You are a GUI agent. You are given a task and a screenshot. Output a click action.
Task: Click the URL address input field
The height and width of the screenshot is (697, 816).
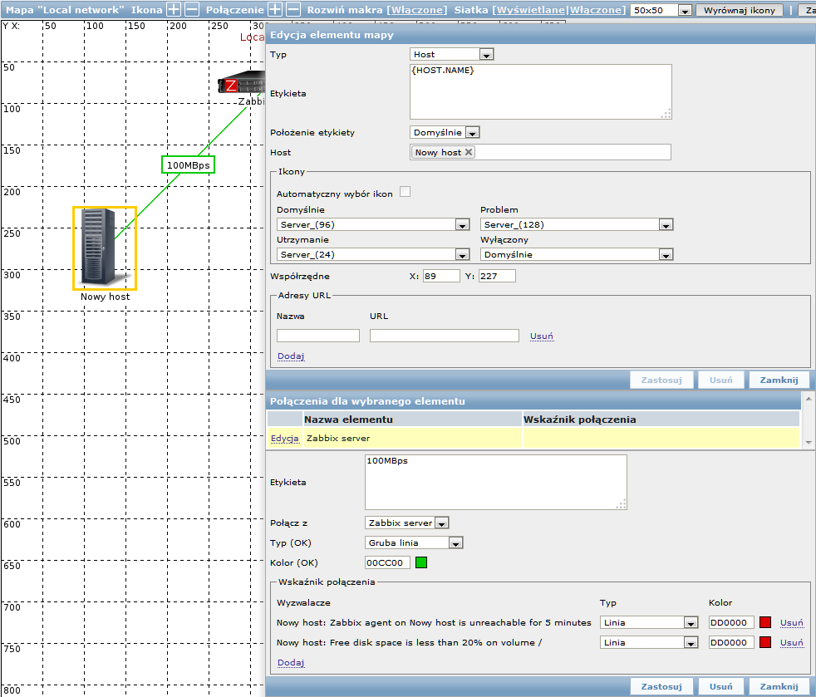[x=445, y=336]
